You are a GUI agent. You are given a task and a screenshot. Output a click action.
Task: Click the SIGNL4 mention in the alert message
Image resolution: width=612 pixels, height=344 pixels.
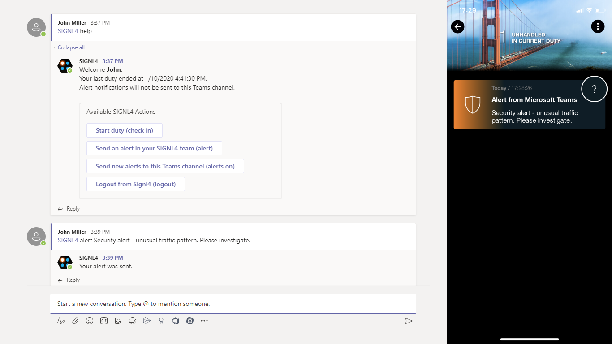click(68, 240)
